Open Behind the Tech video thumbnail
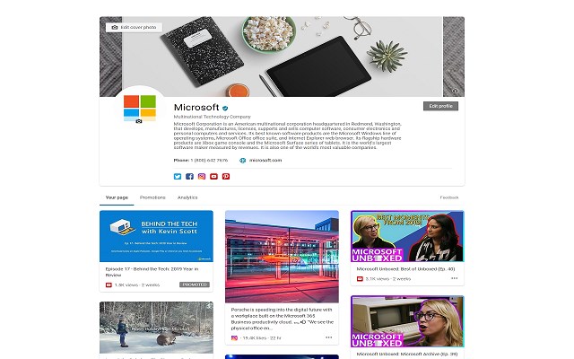574x359 pixels. point(156,236)
